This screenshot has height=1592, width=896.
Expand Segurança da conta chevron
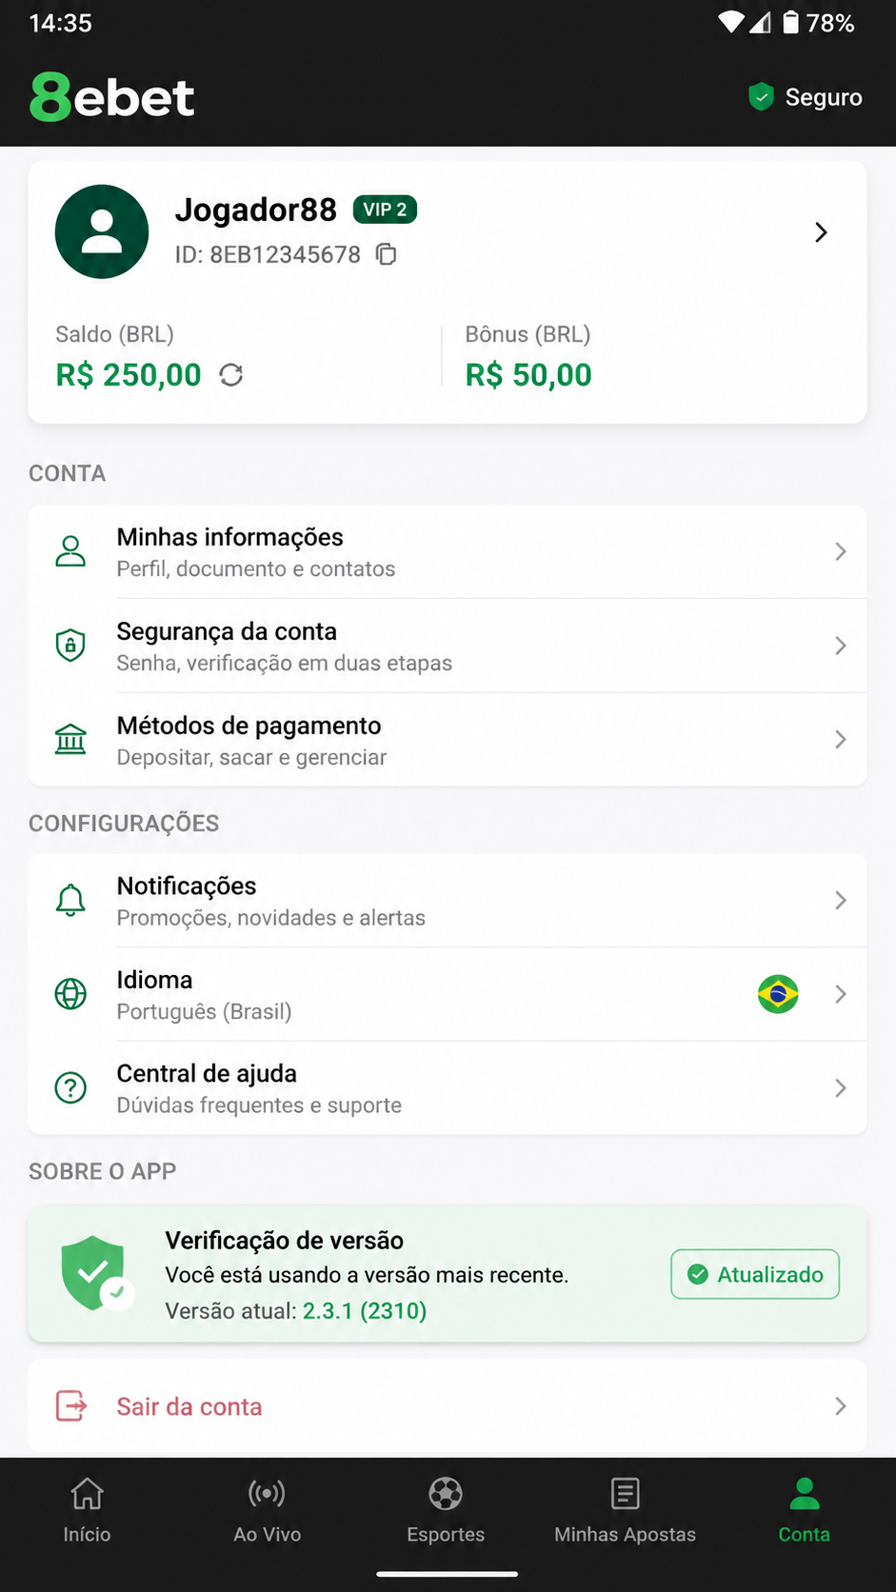click(x=840, y=646)
